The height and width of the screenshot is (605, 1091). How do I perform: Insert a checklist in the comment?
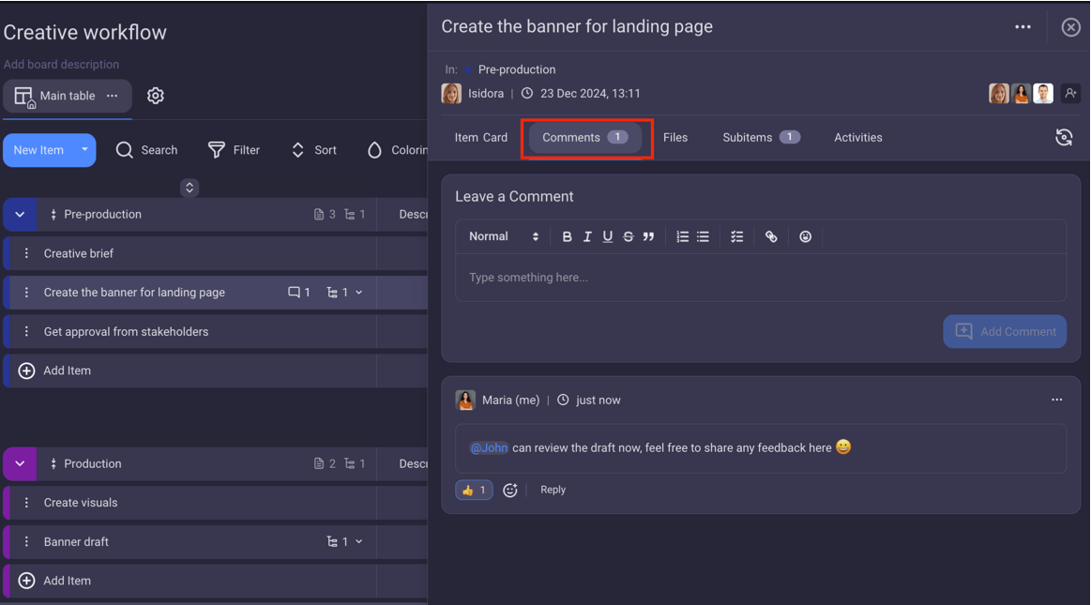(737, 237)
